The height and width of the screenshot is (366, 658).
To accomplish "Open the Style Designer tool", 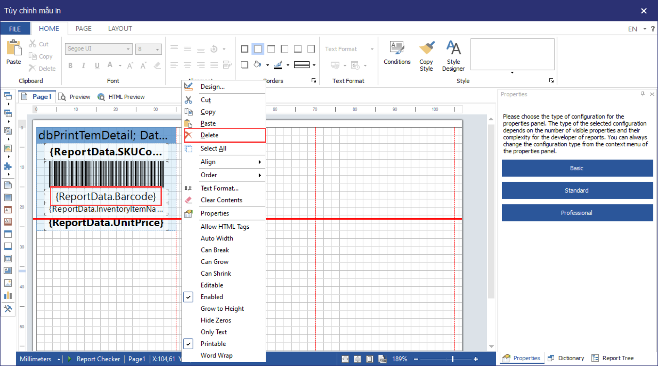I will [x=453, y=48].
